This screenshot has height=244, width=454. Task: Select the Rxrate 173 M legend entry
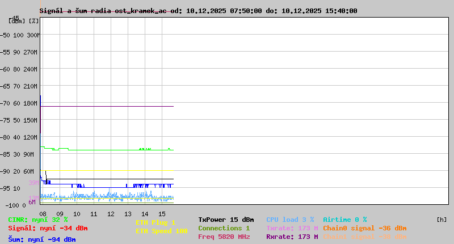point(292,237)
